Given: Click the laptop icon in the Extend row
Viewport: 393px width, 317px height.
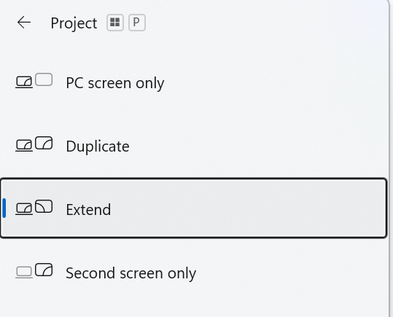Looking at the screenshot, I should [x=24, y=209].
